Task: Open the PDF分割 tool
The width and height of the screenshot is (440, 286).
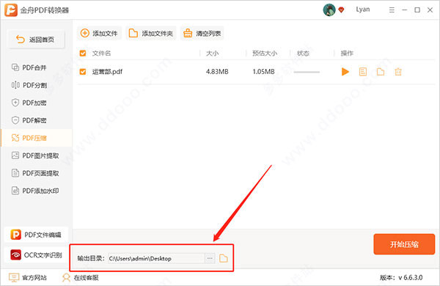Action: 29,85
